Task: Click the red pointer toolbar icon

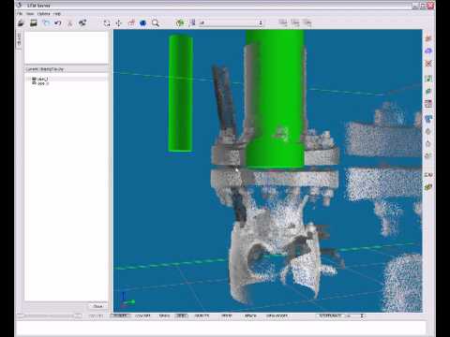Action: (x=131, y=22)
